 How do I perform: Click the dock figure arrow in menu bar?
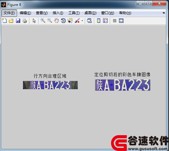(164, 13)
